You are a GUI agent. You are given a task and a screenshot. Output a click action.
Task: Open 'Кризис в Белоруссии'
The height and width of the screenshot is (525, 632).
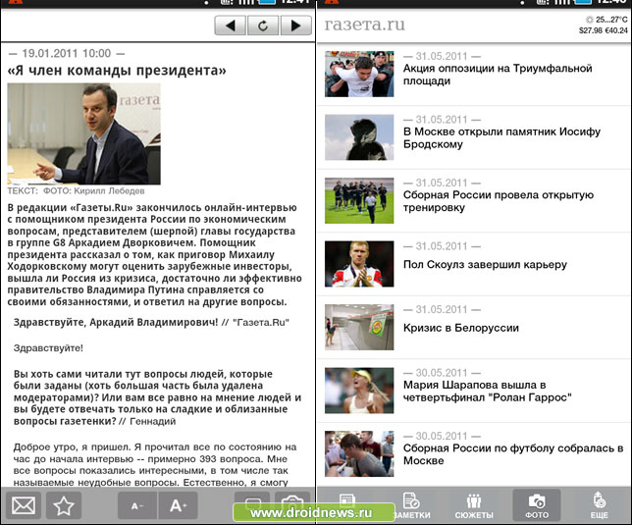click(460, 328)
